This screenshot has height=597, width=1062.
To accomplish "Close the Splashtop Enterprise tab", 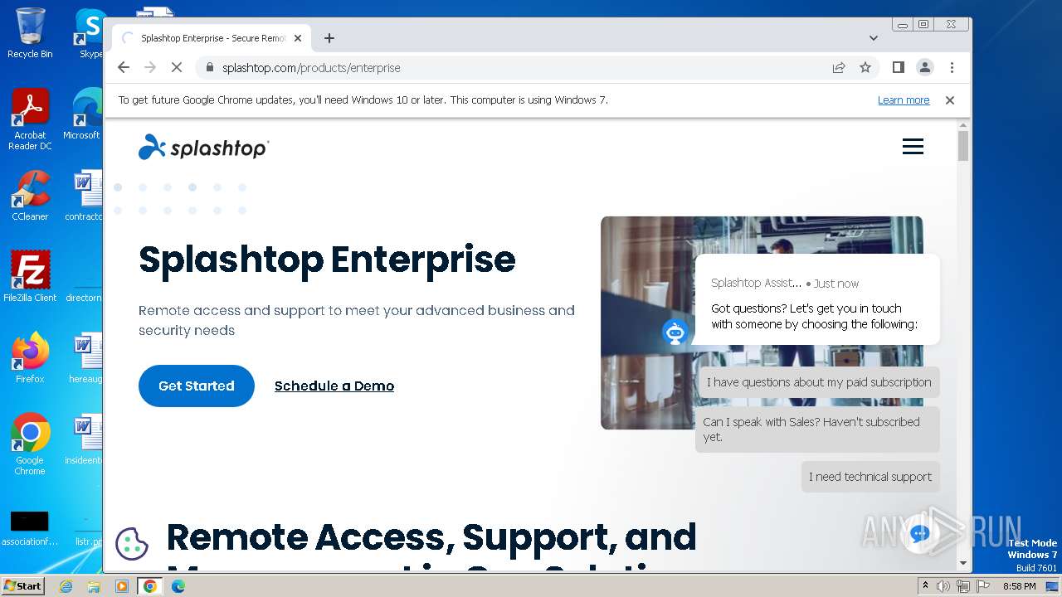I will coord(298,38).
